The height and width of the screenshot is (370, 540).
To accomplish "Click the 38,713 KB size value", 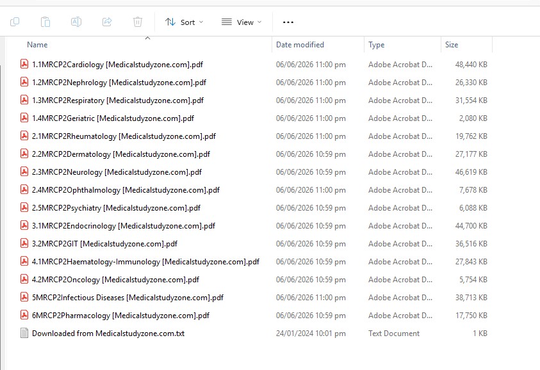I will coord(471,298).
